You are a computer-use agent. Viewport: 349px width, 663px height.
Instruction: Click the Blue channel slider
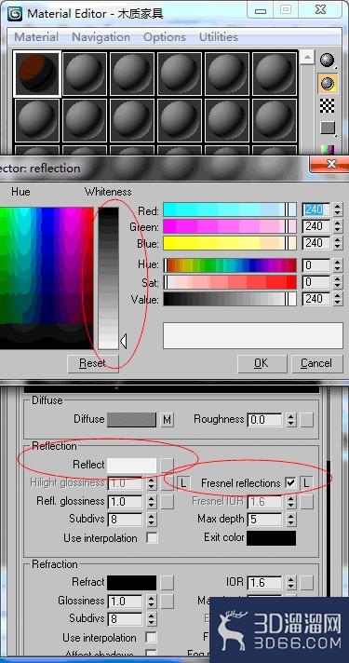230,243
